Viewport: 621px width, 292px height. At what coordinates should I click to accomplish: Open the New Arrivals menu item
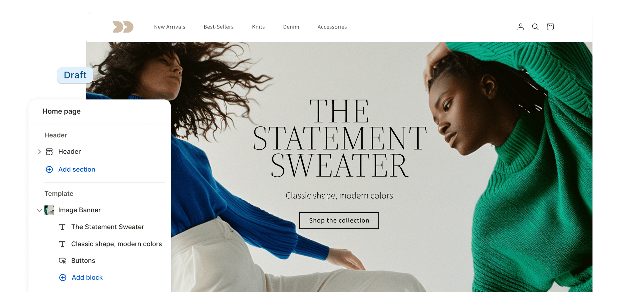(x=170, y=27)
